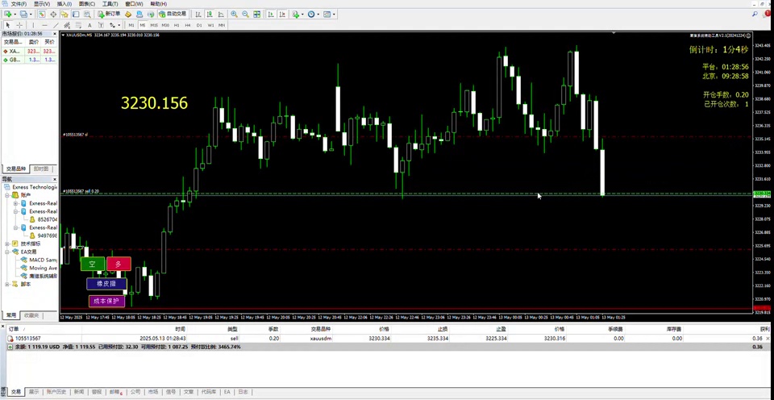Image resolution: width=774 pixels, height=400 pixels.
Task: Toggle the Navigator star-folder icon
Action: pyautogui.click(x=64, y=15)
